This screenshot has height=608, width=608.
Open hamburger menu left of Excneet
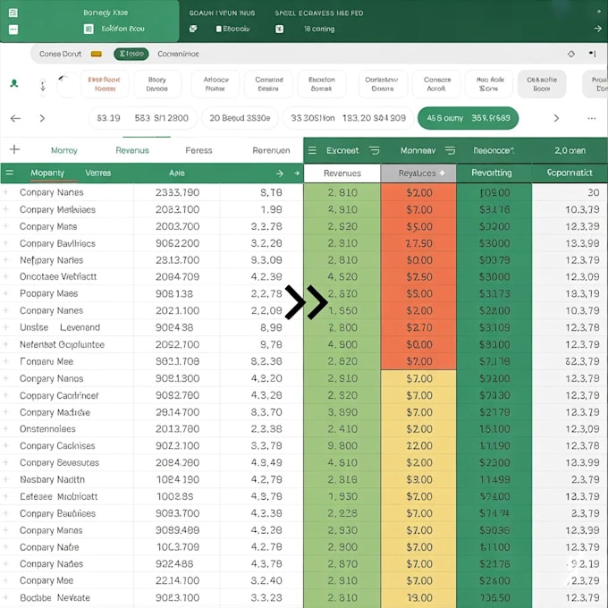pyautogui.click(x=312, y=150)
